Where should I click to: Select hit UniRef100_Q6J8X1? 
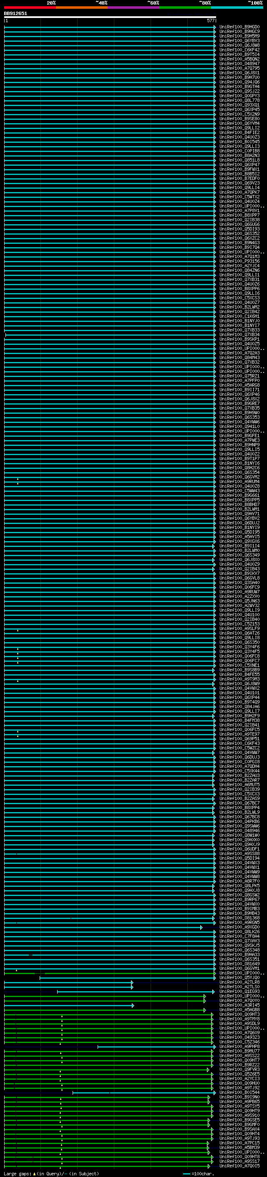point(239,73)
